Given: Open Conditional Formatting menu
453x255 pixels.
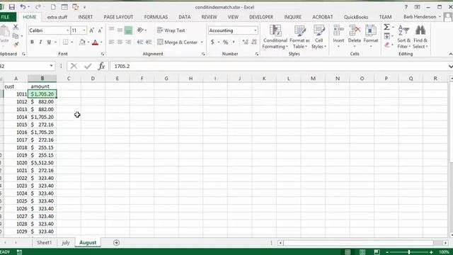Looking at the screenshot, I should point(275,37).
